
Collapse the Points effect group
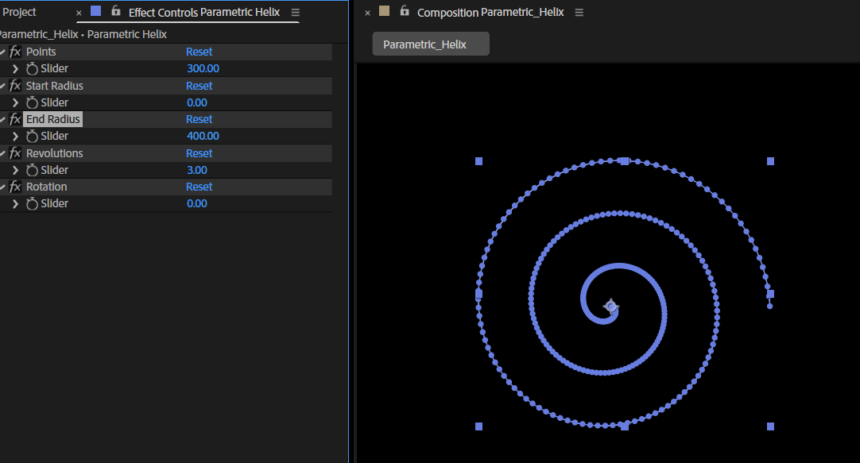pyautogui.click(x=2, y=52)
